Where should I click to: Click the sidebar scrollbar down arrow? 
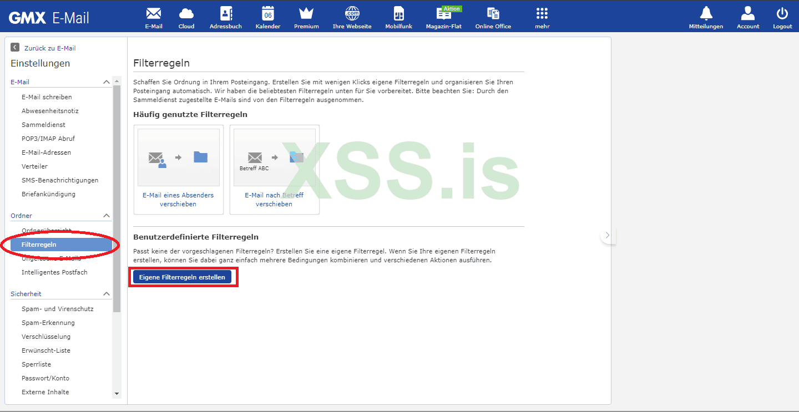point(117,393)
